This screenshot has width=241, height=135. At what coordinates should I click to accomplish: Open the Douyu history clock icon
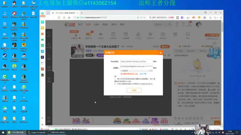point(177,24)
